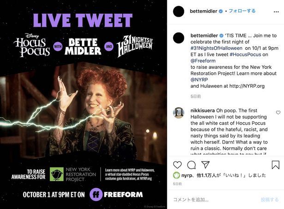This screenshot has width=284, height=209.
Task: Like nikkisuera's comment with small heart
Action: 278,113
